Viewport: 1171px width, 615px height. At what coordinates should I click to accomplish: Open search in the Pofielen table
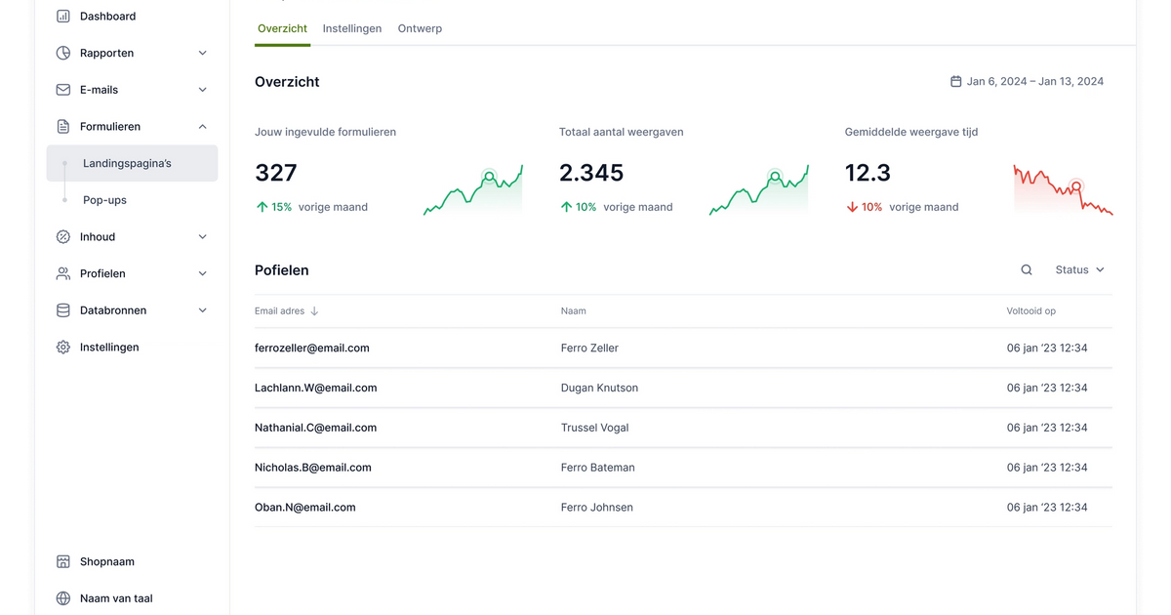point(1027,270)
